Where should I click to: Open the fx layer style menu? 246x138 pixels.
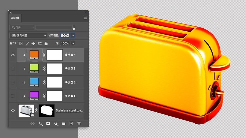pos(40,124)
